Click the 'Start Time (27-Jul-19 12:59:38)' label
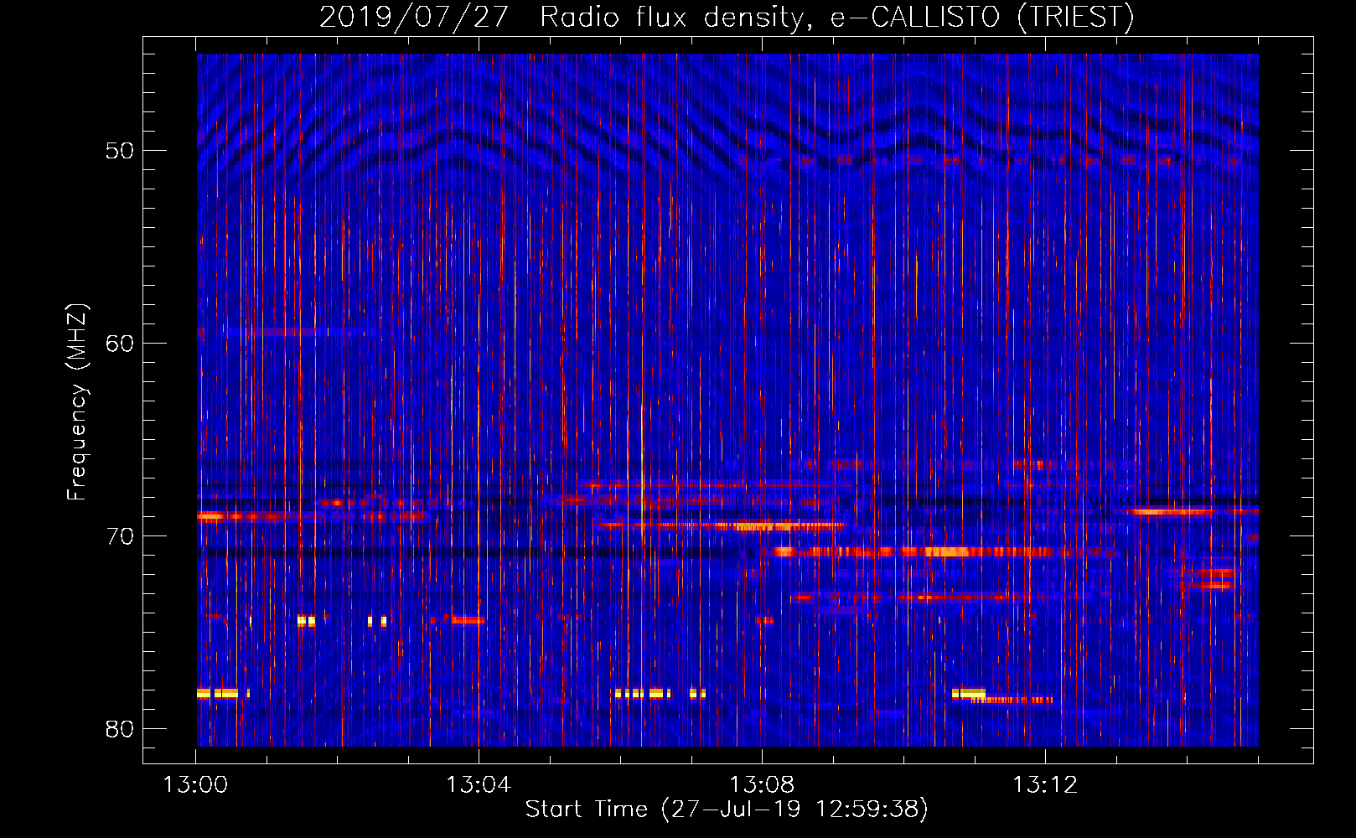1356x838 pixels. [x=727, y=810]
